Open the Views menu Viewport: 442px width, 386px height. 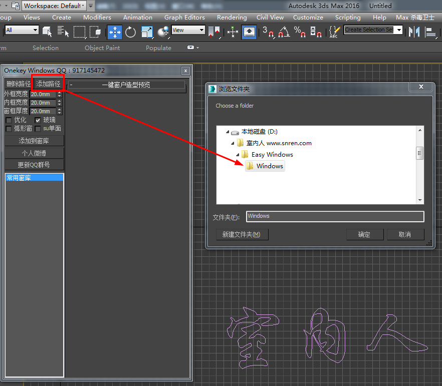click(x=32, y=18)
